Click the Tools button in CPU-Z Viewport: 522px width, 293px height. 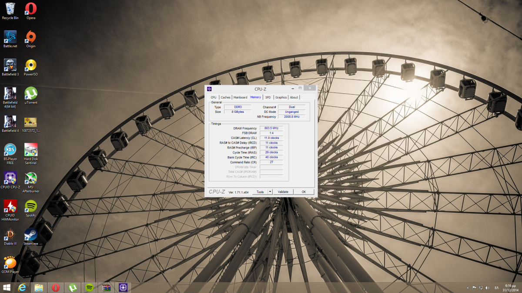pos(260,192)
